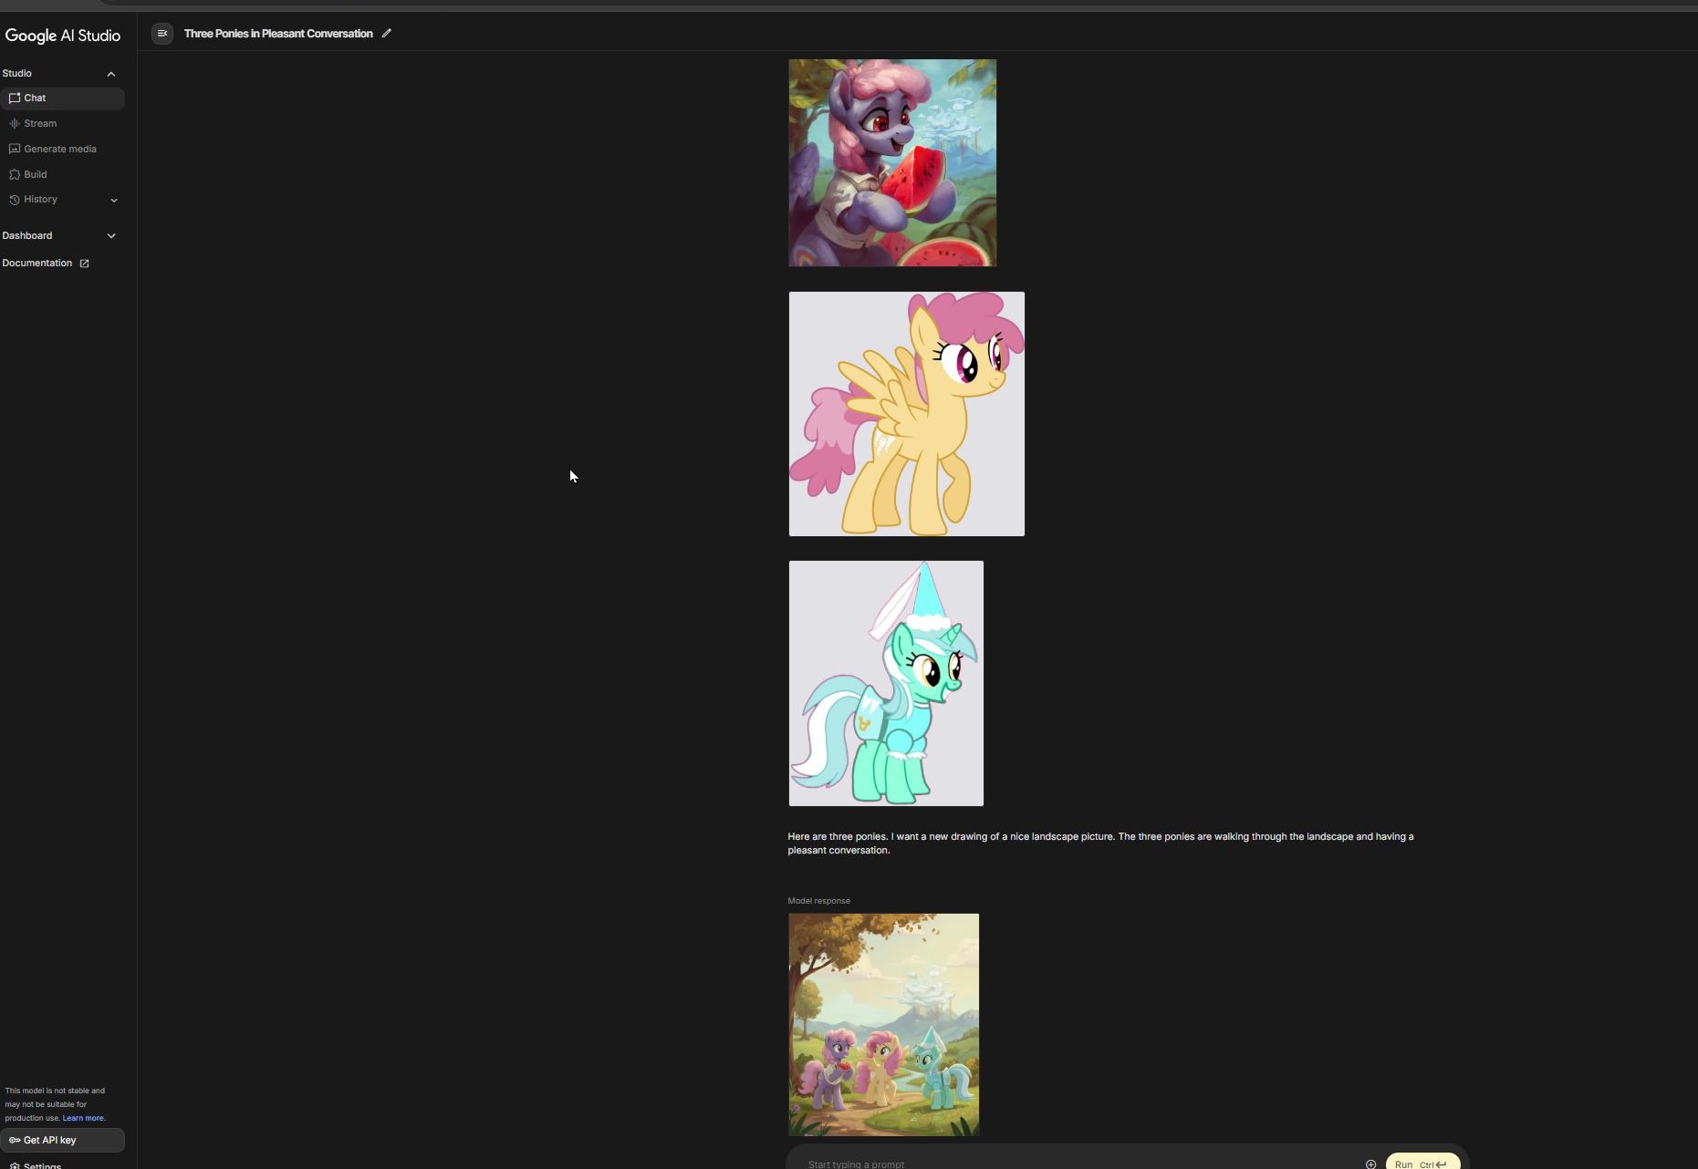Click the add attachment plus icon in the prompt box
The width and height of the screenshot is (1698, 1169).
click(1370, 1164)
